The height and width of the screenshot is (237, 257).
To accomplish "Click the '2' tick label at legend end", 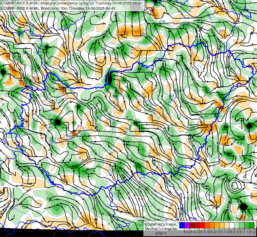I will [254, 232].
